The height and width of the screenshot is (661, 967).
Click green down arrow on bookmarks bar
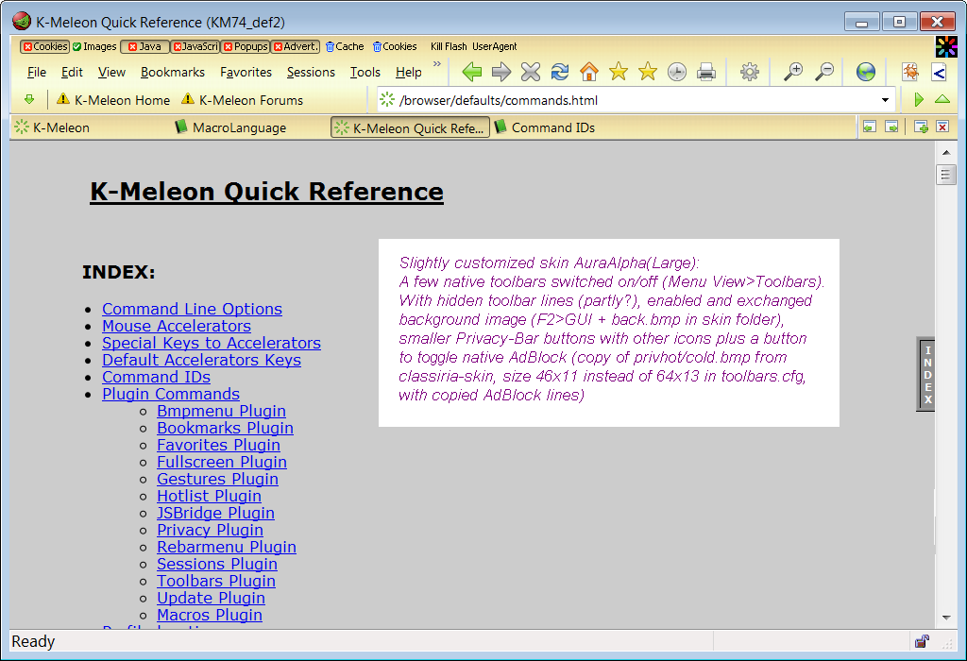pyautogui.click(x=29, y=99)
